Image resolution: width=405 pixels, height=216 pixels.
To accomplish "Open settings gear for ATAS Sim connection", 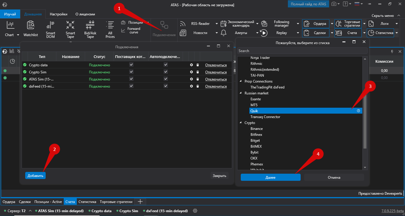I will pyautogui.click(x=191, y=79).
